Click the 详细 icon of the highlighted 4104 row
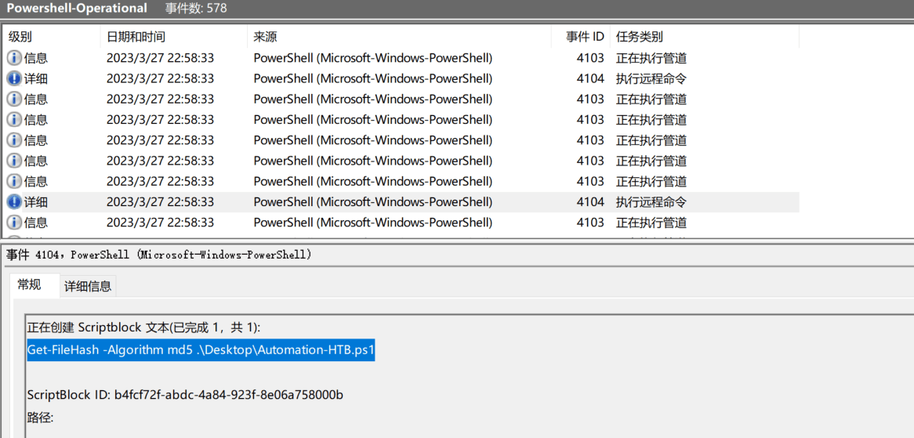914x438 pixels. tap(14, 202)
